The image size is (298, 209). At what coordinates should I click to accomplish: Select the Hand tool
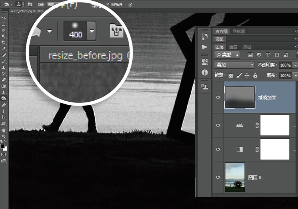click(x=4, y=130)
